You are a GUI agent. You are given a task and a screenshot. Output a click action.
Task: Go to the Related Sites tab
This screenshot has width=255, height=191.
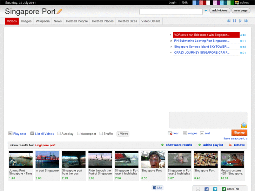point(127,21)
